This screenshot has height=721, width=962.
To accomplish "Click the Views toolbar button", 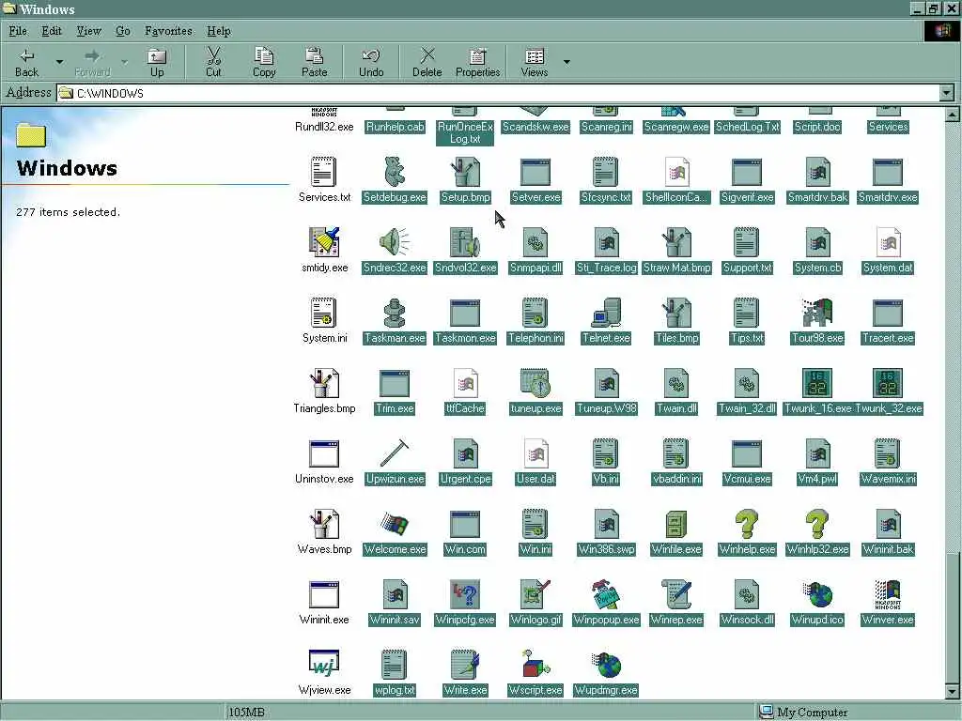I will pos(535,62).
